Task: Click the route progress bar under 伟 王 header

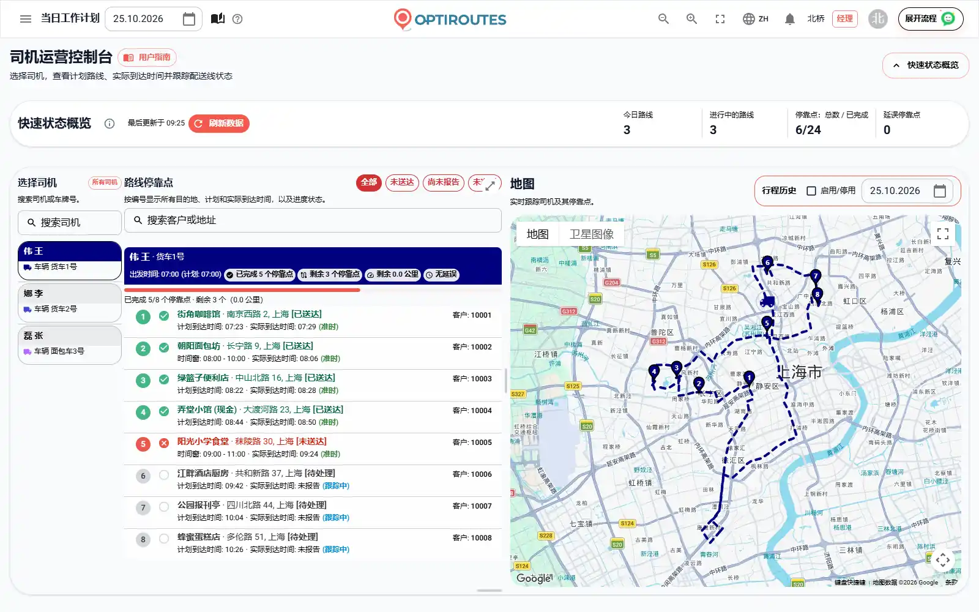Action: (x=313, y=290)
